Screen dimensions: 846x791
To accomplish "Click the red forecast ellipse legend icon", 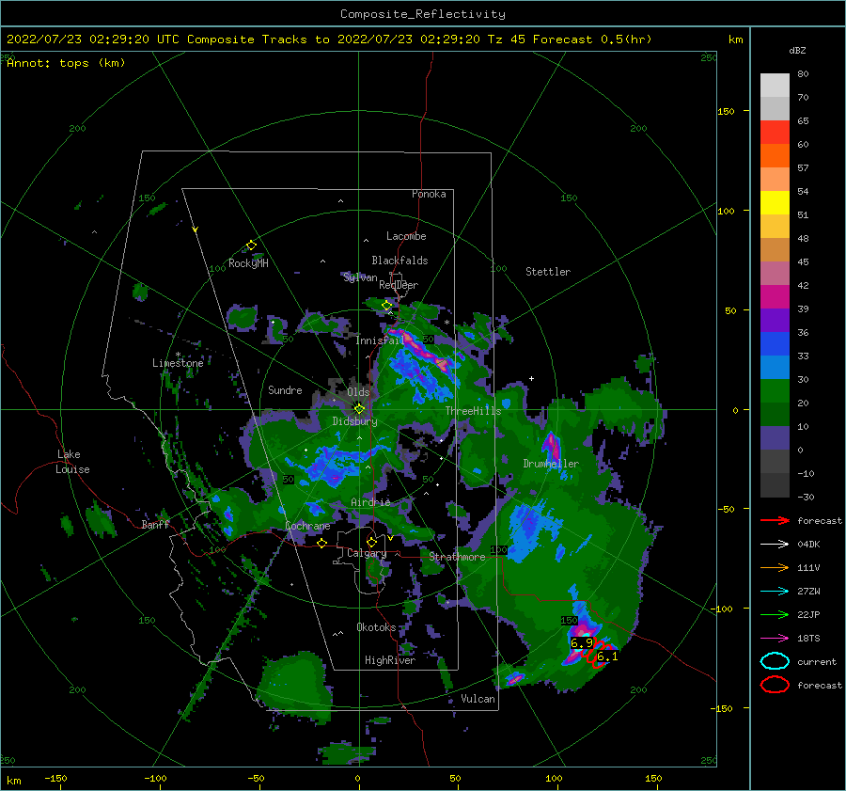I will tap(775, 685).
